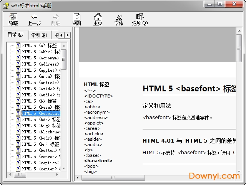This screenshot has height=185, width=246.
Task: Click page icon beside HTML 5 <bdo>
Action: 18,119
